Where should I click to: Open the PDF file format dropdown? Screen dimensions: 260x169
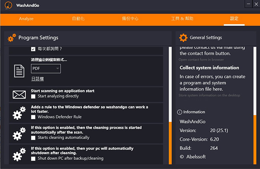46,68
